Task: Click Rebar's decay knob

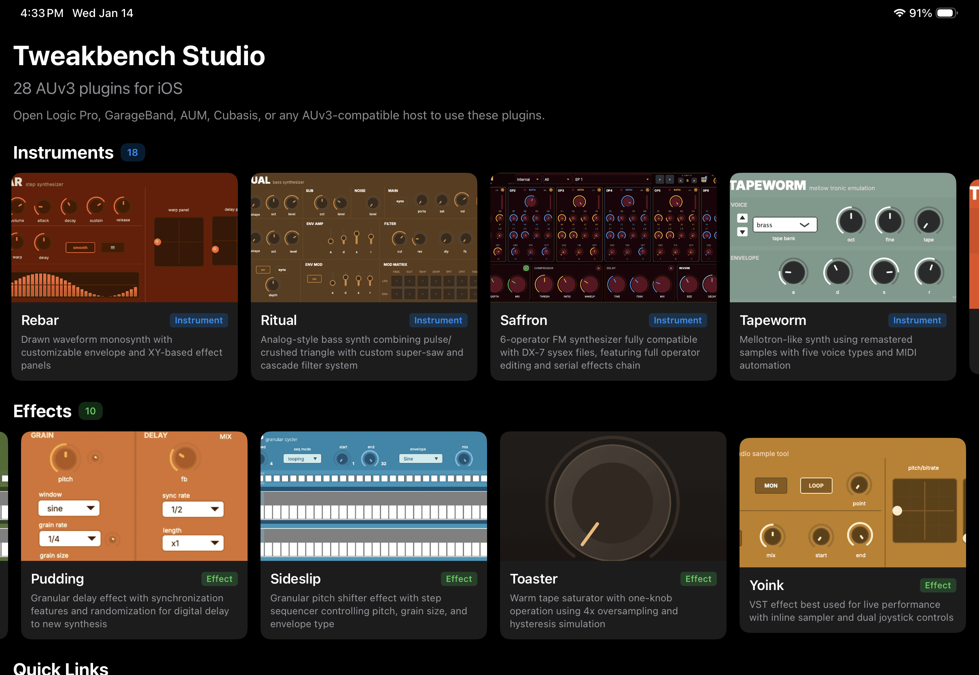Action: click(x=69, y=207)
